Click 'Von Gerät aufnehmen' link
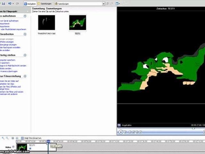The height and width of the screenshot is (154, 205). click(x=9, y=21)
